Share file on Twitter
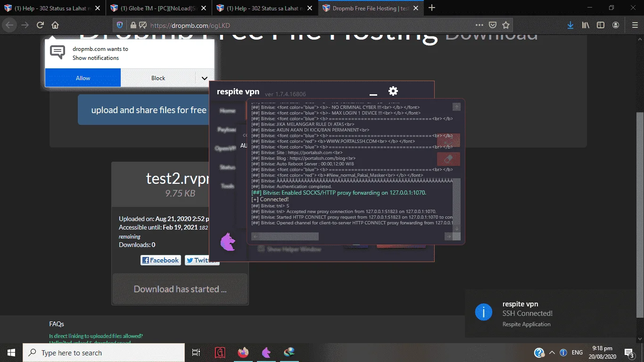 pos(202,260)
